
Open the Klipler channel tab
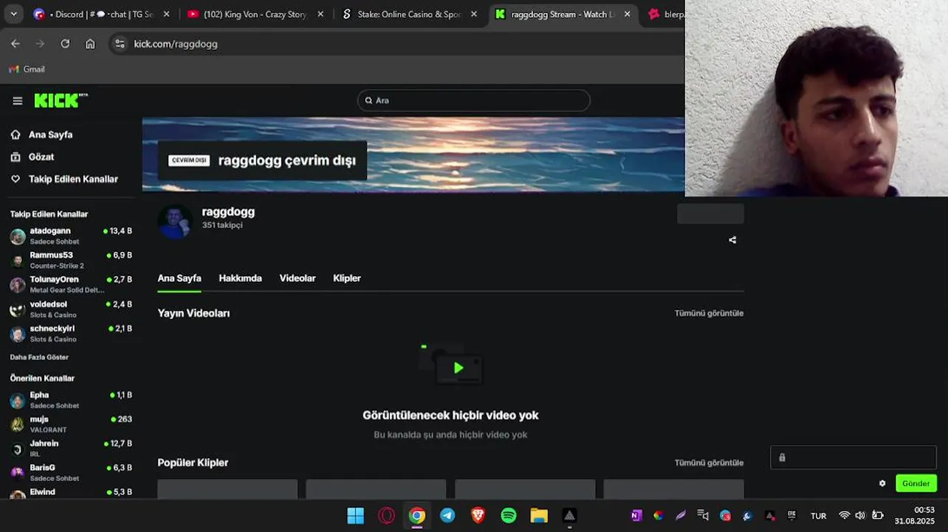coord(347,279)
